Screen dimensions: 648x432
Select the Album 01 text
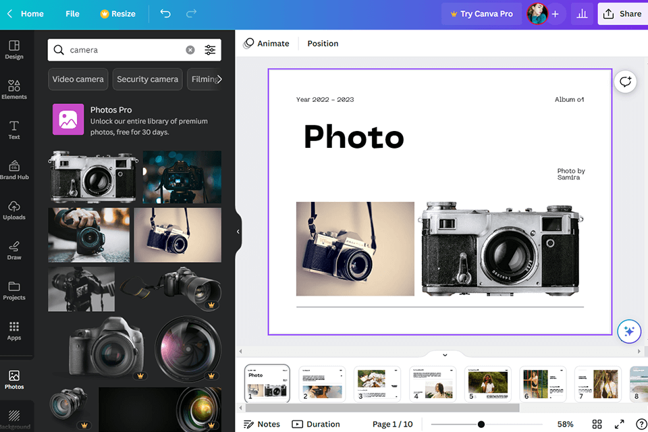[569, 100]
